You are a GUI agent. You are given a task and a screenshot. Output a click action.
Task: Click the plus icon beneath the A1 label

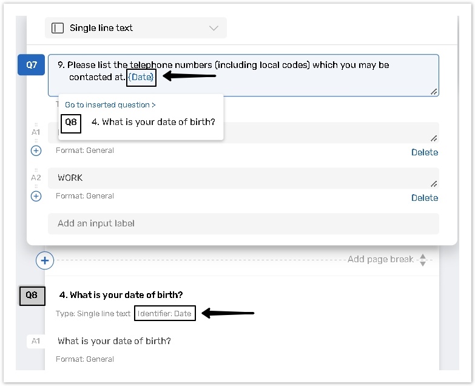(36, 151)
